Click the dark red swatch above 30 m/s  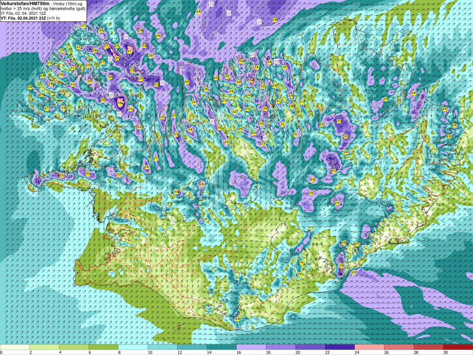click(x=458, y=347)
